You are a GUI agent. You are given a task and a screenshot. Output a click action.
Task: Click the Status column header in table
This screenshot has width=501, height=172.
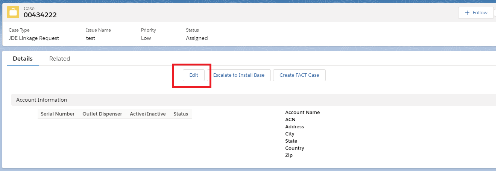click(x=181, y=114)
